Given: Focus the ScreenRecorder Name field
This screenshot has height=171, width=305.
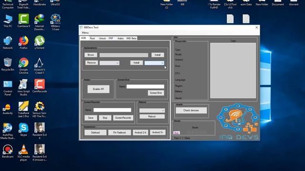Looking at the screenshot, I should [x=112, y=110].
